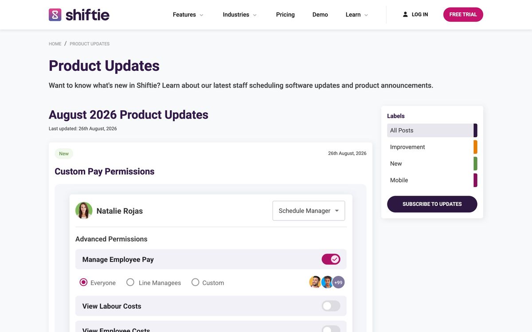Select the Line Managees radio option
Image resolution: width=532 pixels, height=332 pixels.
pyautogui.click(x=130, y=282)
